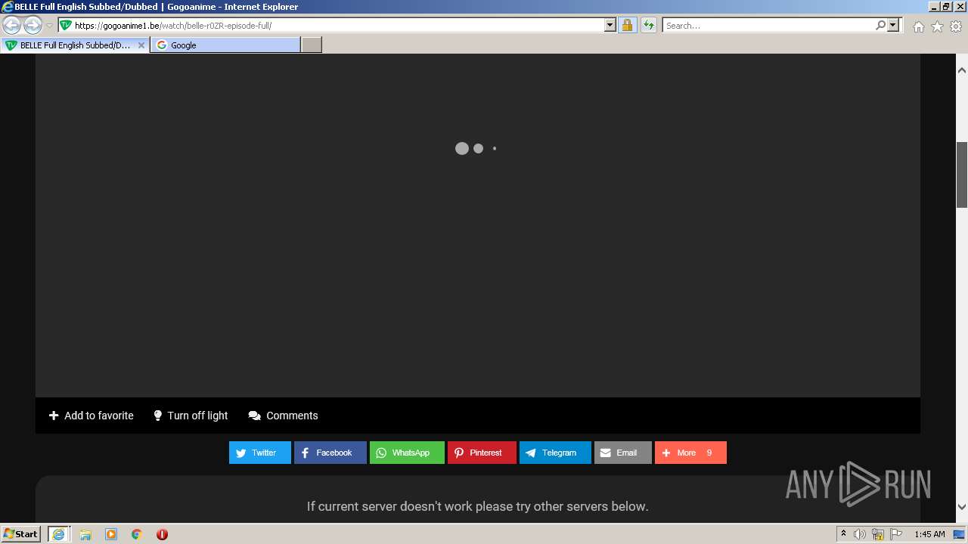The width and height of the screenshot is (968, 544).
Task: Click the Telegram plane icon
Action: 531,453
